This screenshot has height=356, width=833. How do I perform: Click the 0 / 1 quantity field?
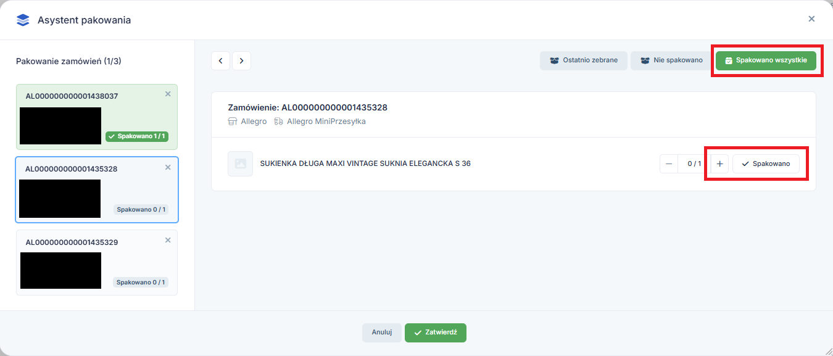694,164
